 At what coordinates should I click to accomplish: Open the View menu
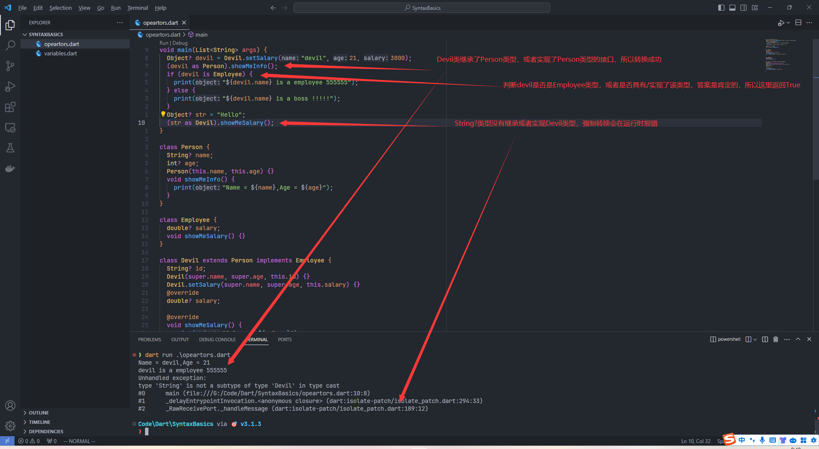point(84,8)
